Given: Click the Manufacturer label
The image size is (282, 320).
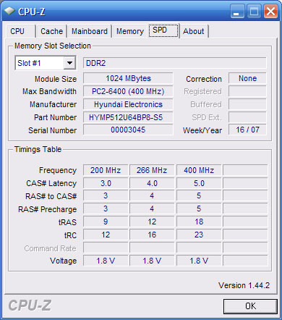Looking at the screenshot, I should click(x=53, y=104).
